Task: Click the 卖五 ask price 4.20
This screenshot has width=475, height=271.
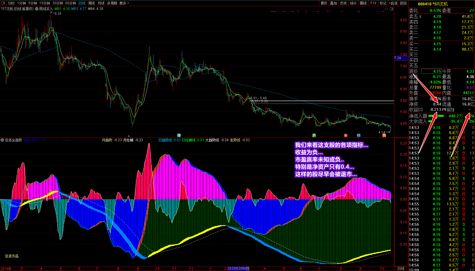Action: pyautogui.click(x=437, y=16)
